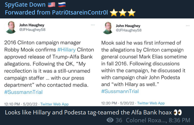Open forwarded source Patri0tsareinContr0l
Image resolution: width=194 pixels, height=125 pixels.
(x=80, y=12)
